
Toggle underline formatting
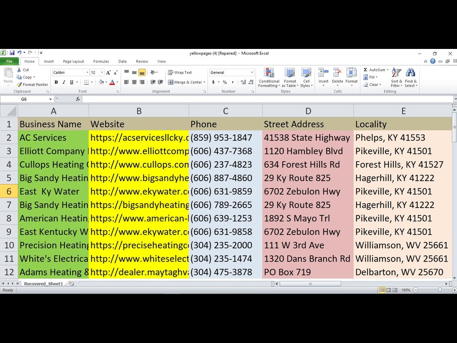[71, 82]
